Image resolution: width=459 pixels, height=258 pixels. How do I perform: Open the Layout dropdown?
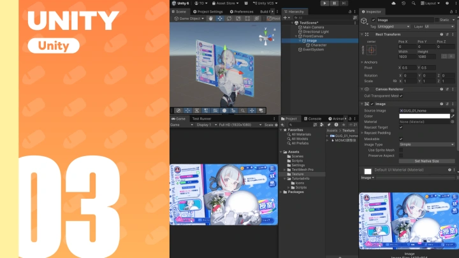(x=430, y=3)
